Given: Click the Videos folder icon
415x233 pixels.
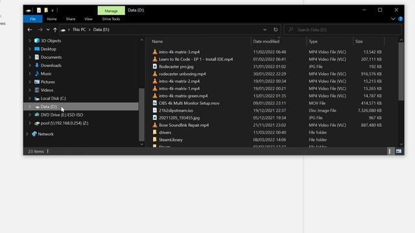Looking at the screenshot, I should point(37,90).
